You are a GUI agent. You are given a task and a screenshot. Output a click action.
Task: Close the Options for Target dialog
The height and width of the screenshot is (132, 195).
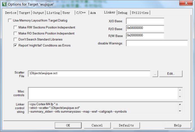pyautogui.click(x=186, y=3)
